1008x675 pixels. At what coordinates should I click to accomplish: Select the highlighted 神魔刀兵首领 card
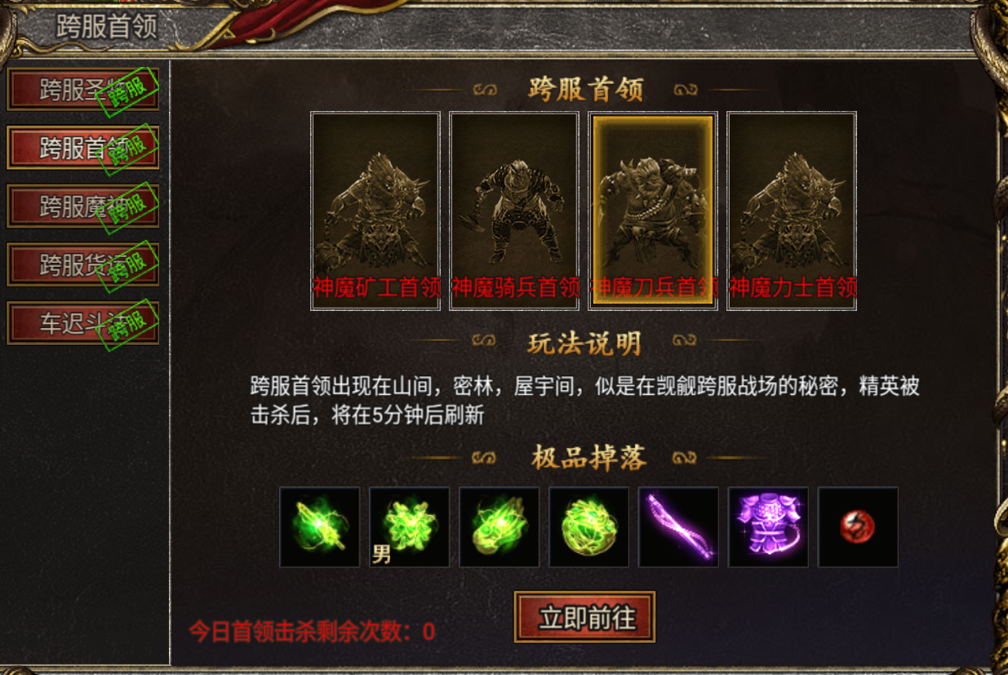pyautogui.click(x=653, y=211)
